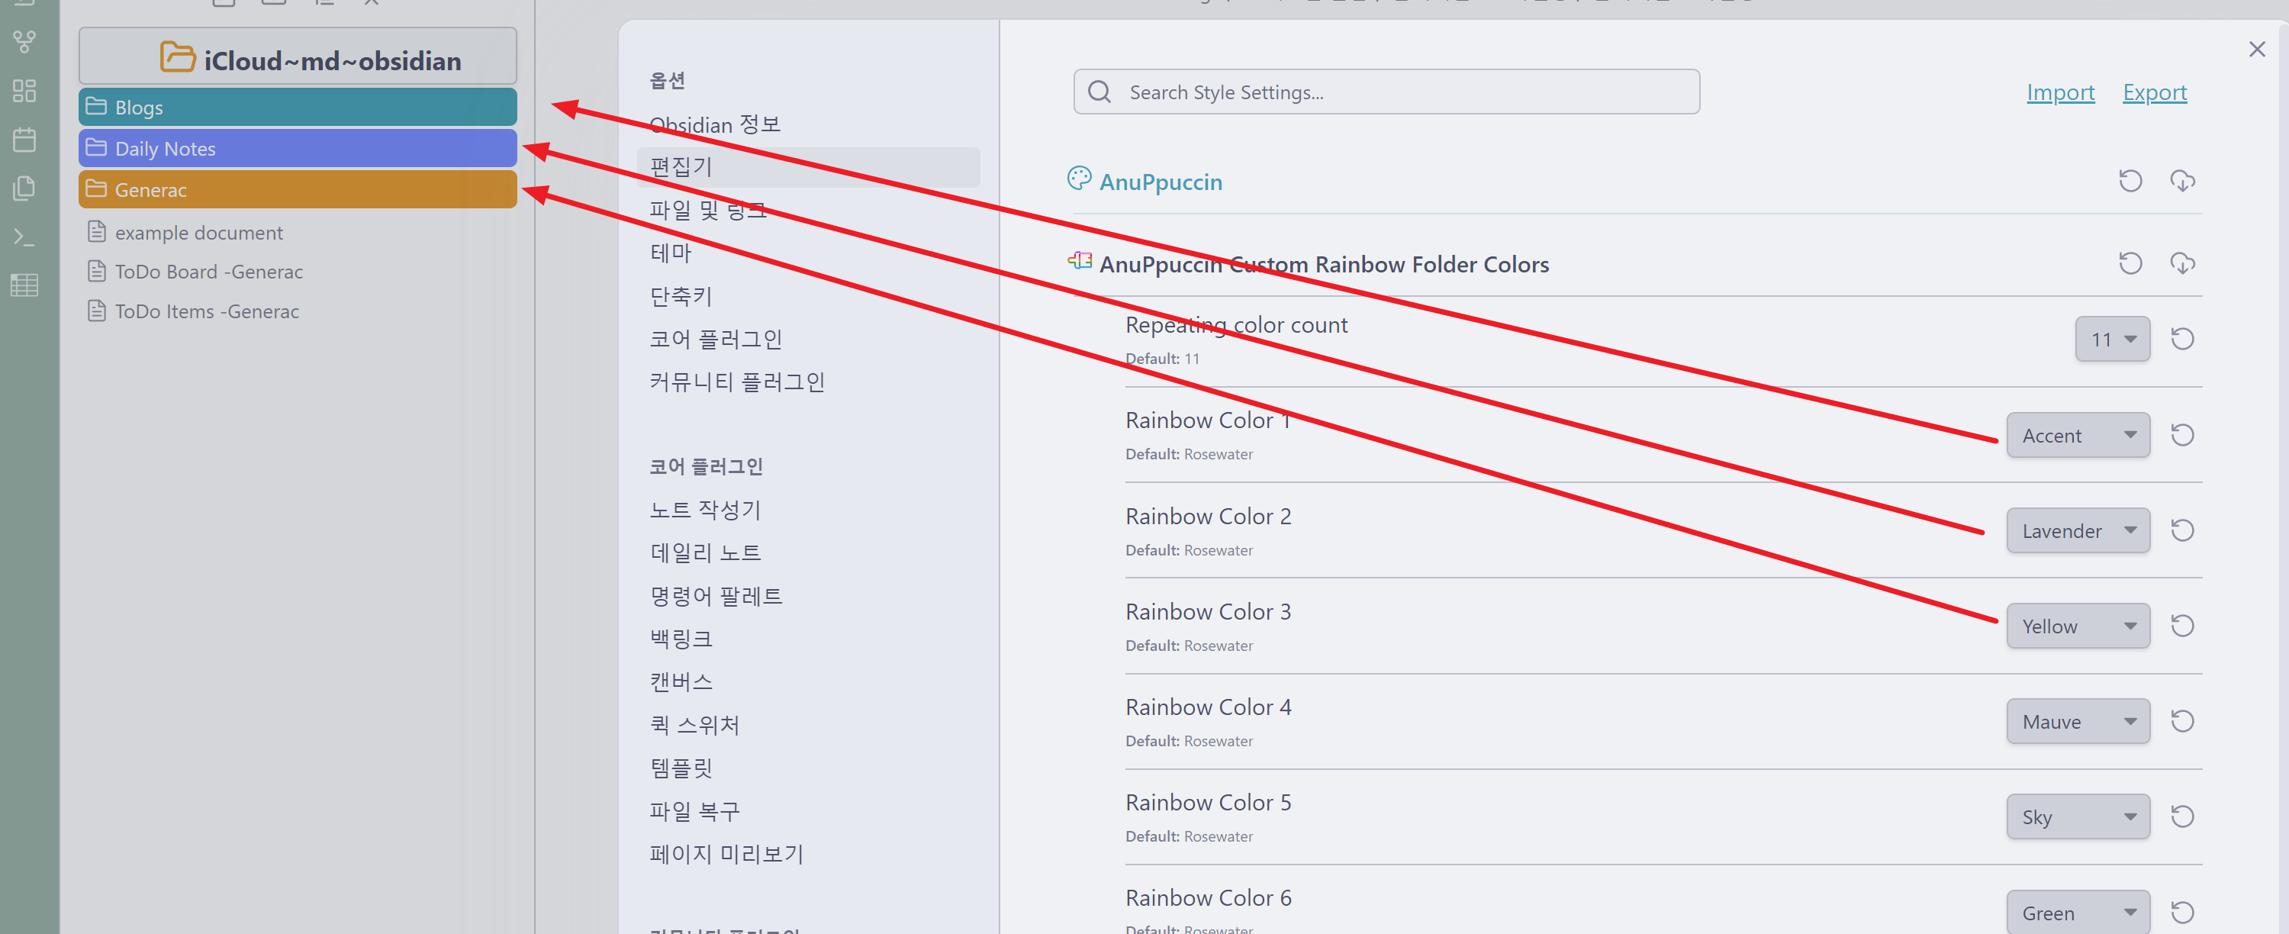This screenshot has width=2289, height=934.
Task: Click the Import link
Action: pyautogui.click(x=2060, y=92)
